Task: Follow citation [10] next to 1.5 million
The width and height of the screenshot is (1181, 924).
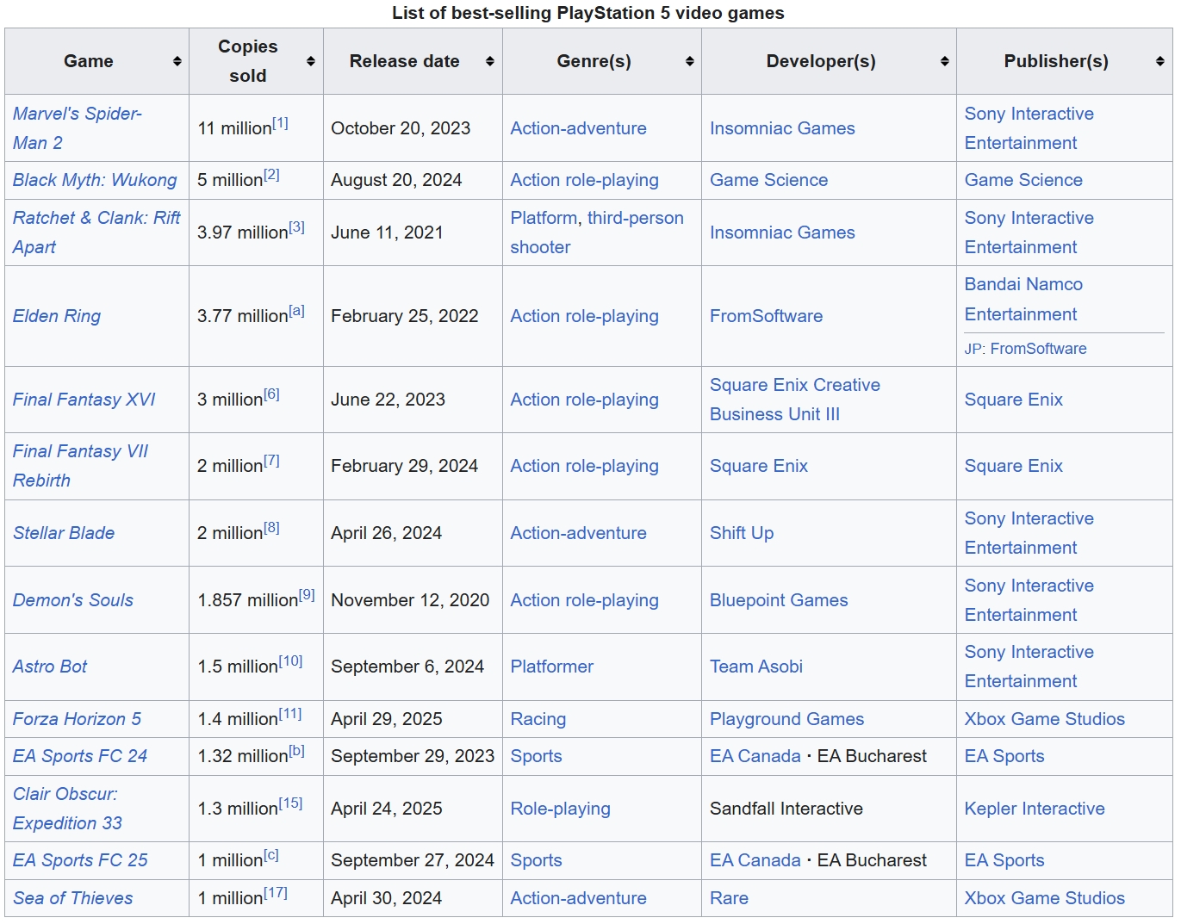Action: (x=291, y=661)
